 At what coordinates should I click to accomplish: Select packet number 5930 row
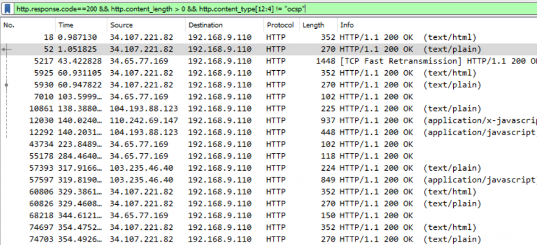pos(268,85)
